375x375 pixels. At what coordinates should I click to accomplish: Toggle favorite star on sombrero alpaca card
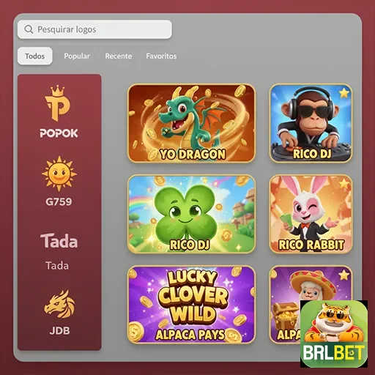344,275
